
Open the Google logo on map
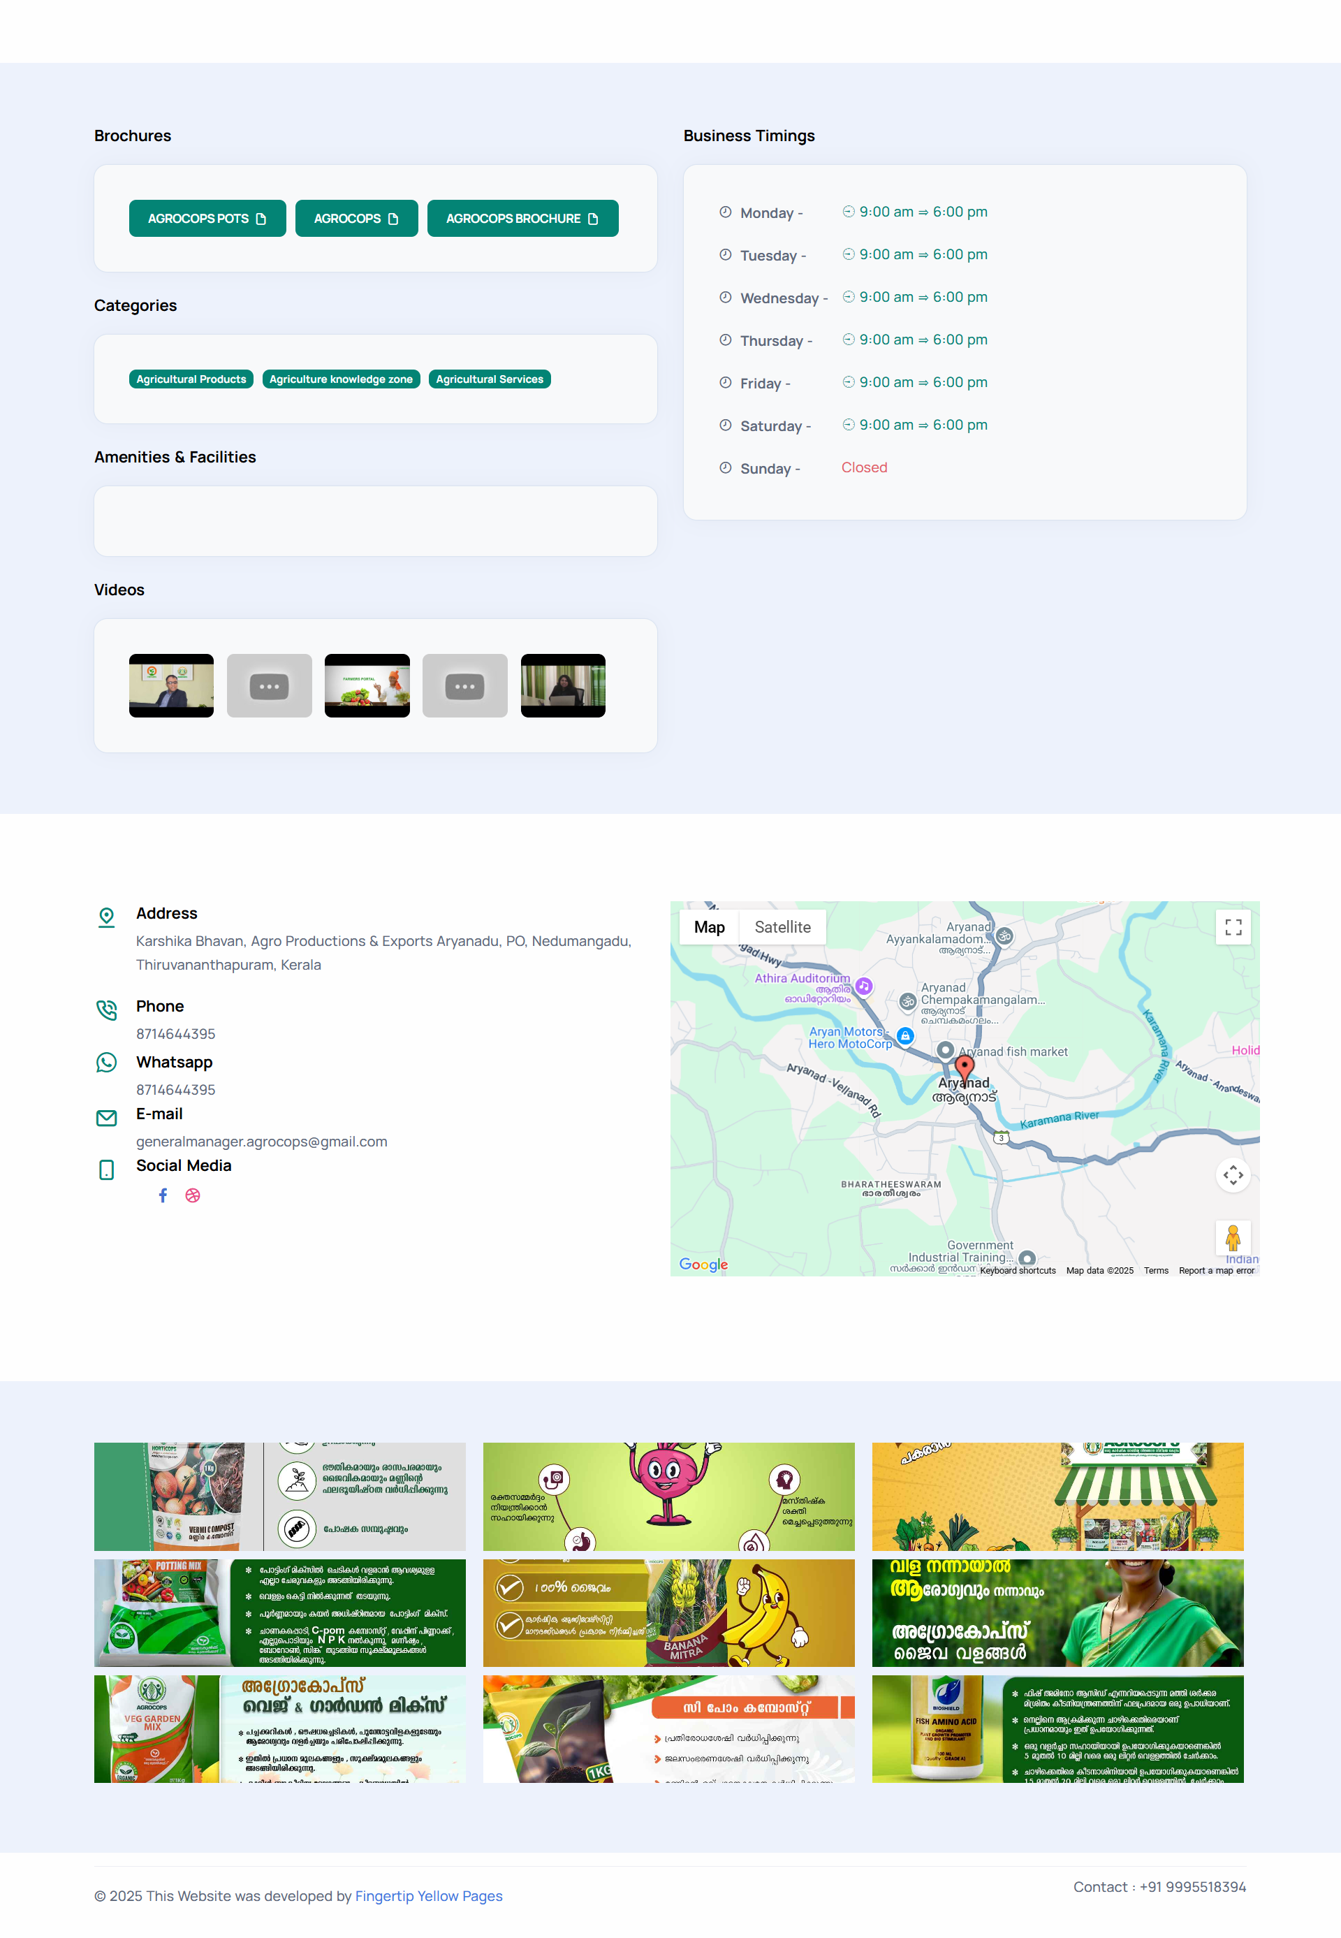tap(703, 1264)
